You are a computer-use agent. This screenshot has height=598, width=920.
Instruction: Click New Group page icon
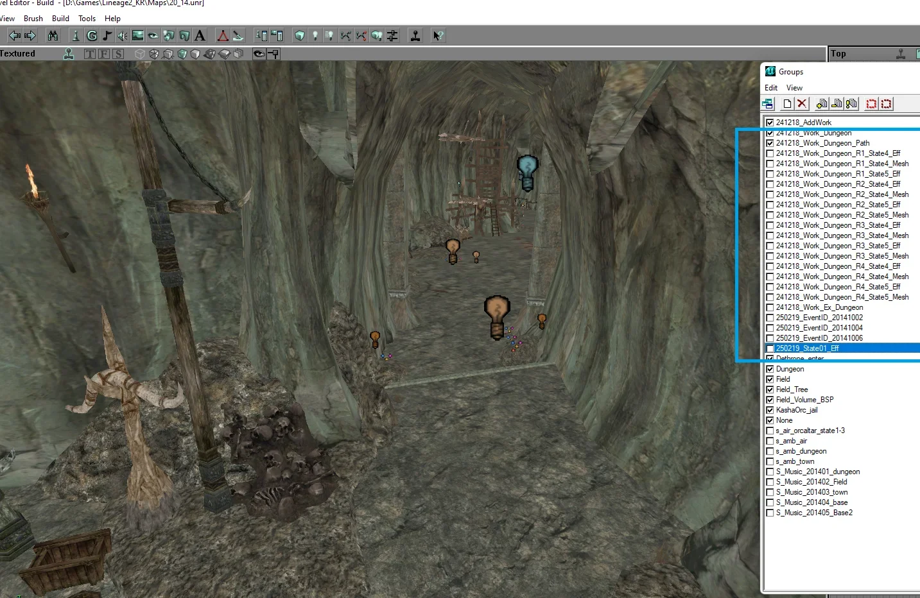pyautogui.click(x=787, y=104)
